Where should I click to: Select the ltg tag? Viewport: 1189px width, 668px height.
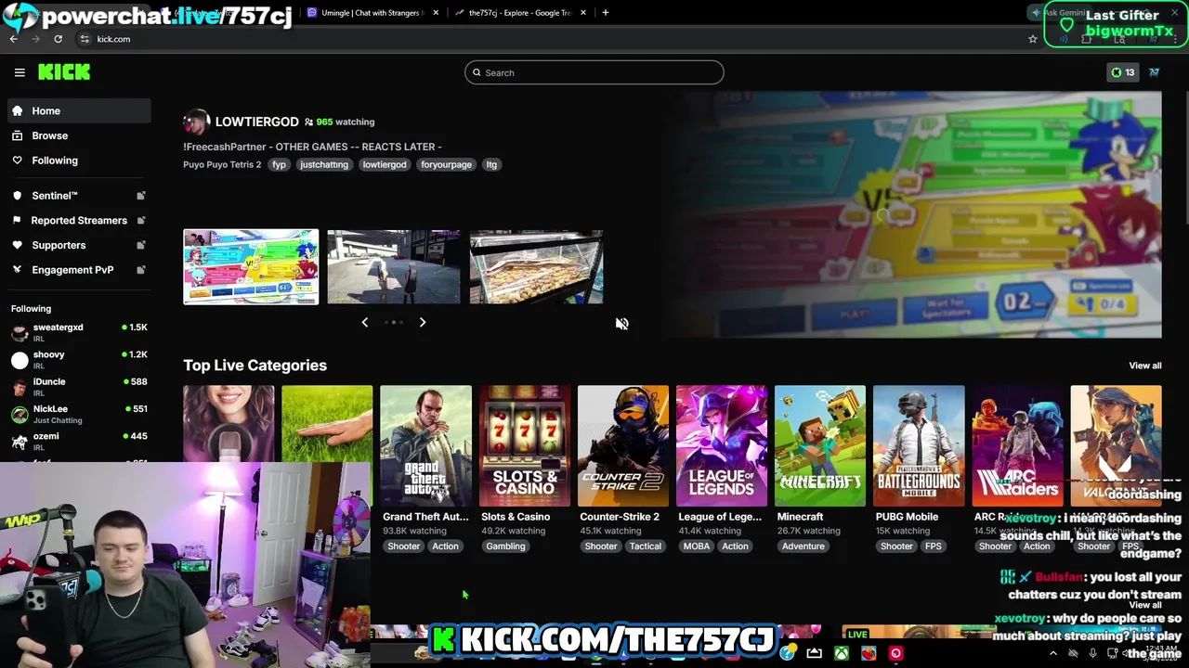click(x=491, y=164)
